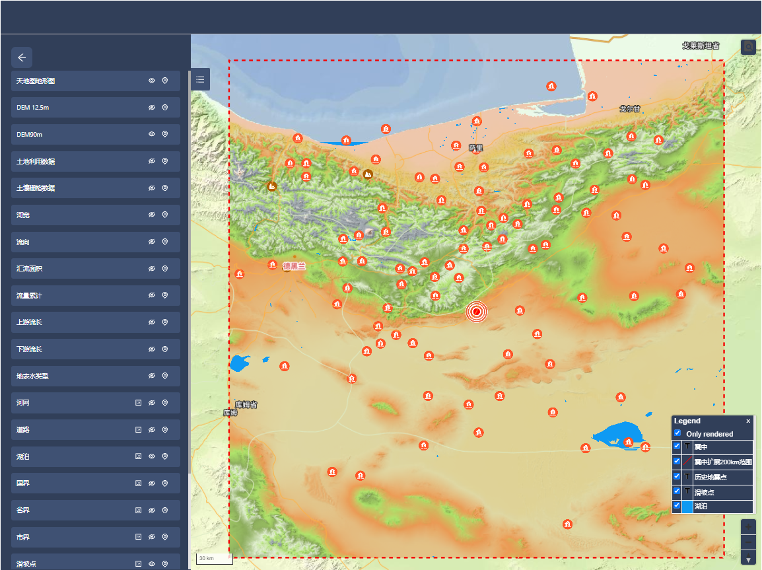
Task: Open the attribute table icon for 河网
Action: coord(139,403)
